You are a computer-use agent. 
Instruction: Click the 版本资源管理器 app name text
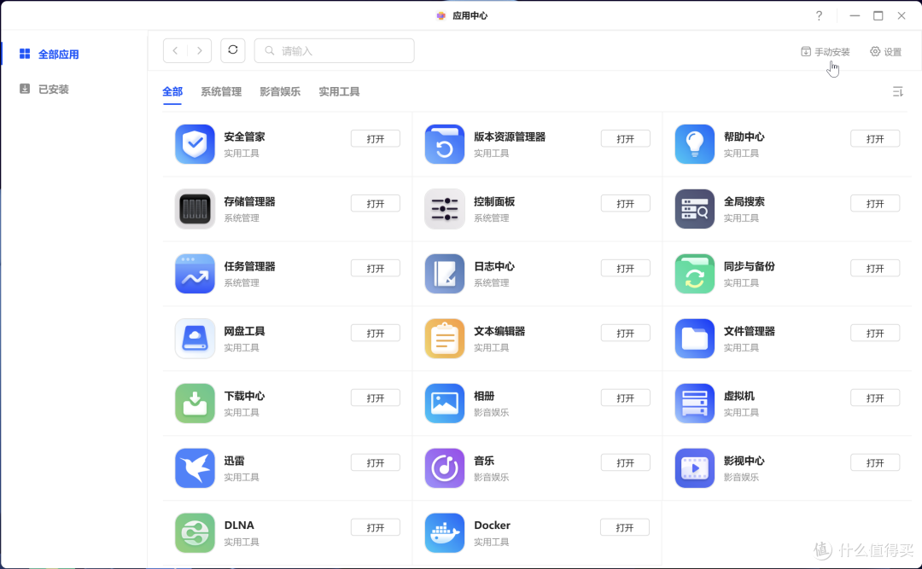pos(509,137)
